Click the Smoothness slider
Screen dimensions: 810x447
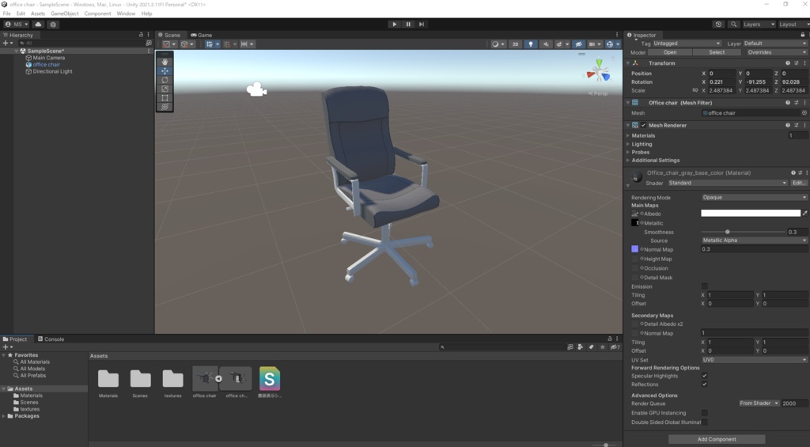(743, 232)
